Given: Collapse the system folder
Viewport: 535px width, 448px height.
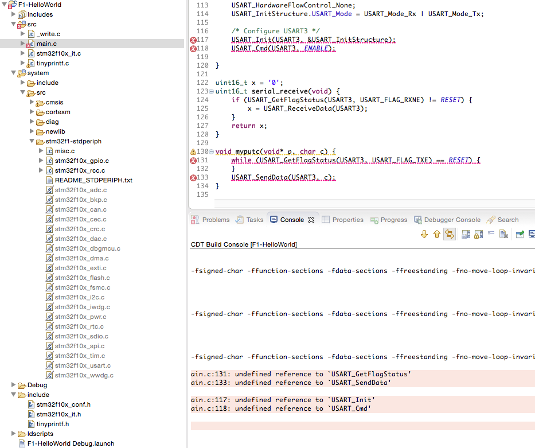Looking at the screenshot, I should coord(14,73).
